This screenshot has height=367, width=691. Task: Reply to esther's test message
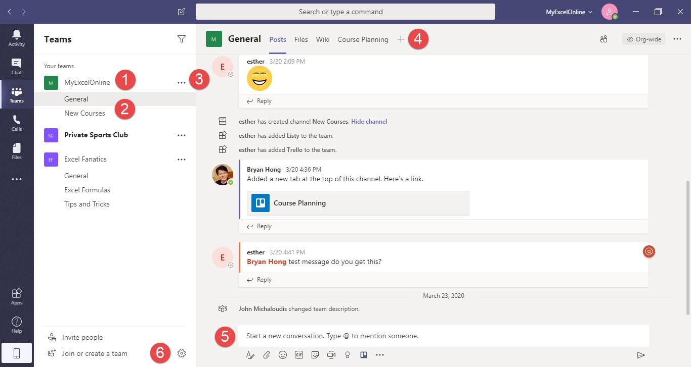(259, 280)
